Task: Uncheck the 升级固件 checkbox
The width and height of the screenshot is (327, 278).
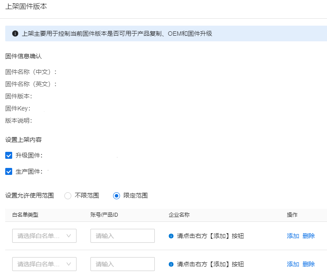Action: coord(9,155)
